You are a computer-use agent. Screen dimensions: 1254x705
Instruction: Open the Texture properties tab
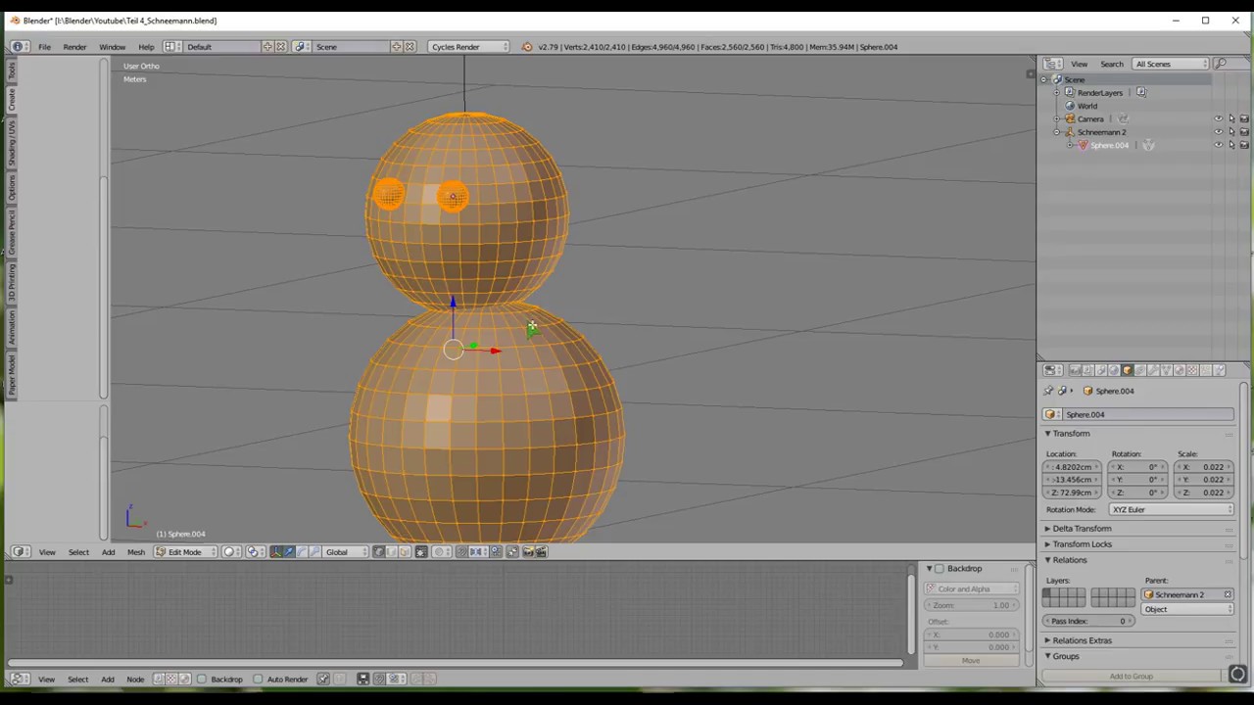pos(1193,370)
